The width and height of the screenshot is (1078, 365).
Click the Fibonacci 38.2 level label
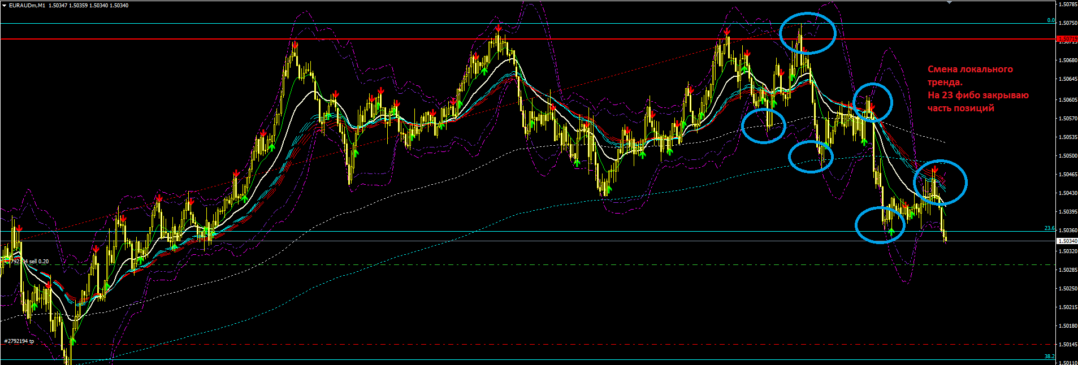[1050, 357]
